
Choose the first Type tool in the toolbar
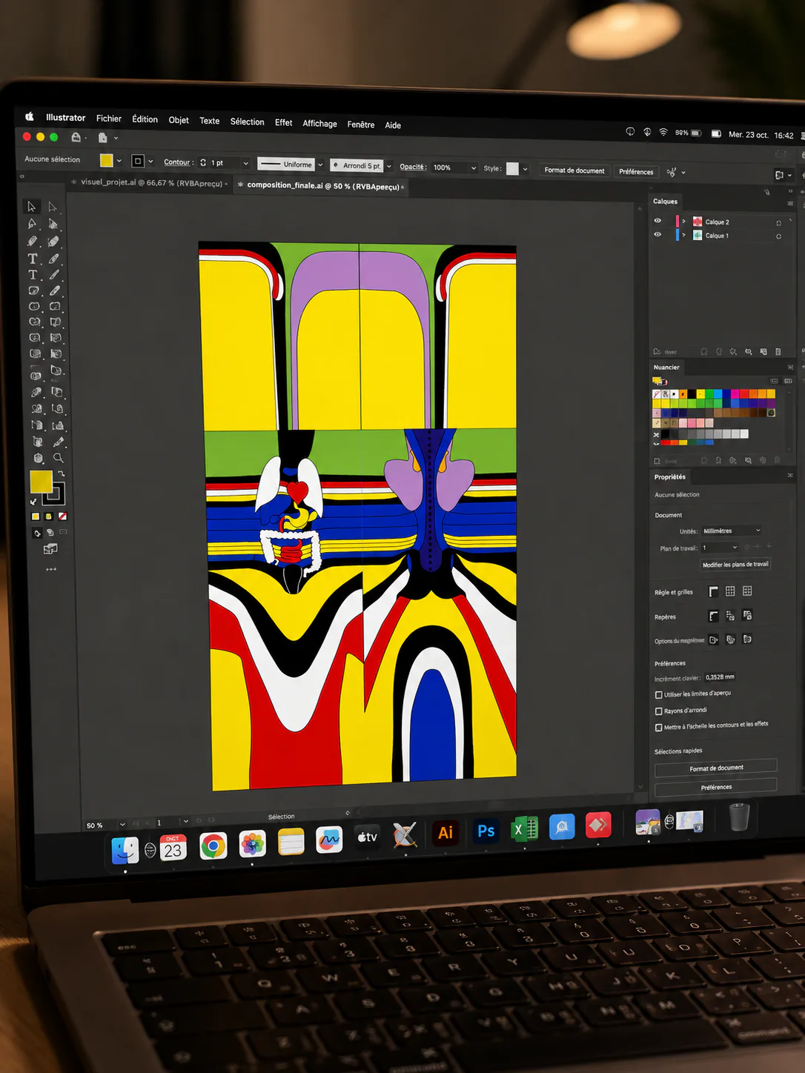coord(33,259)
